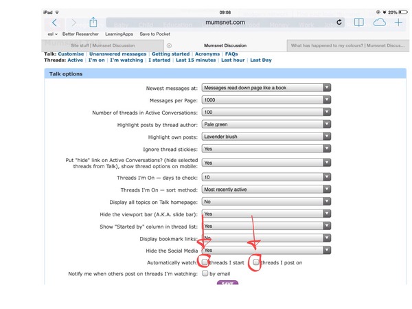The image size is (412, 309).
Task: Open Highlight own posts dropdown
Action: click(266, 137)
